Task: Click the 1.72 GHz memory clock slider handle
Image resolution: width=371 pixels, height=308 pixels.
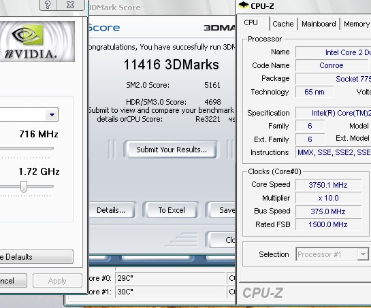Action: 24,187
